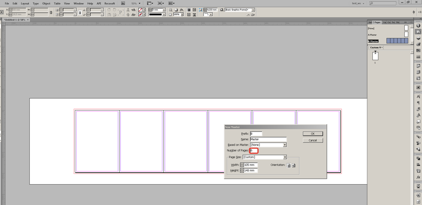Image resolution: width=422 pixels, height=205 pixels.
Task: Cancel the New Master dialog
Action: [313, 140]
